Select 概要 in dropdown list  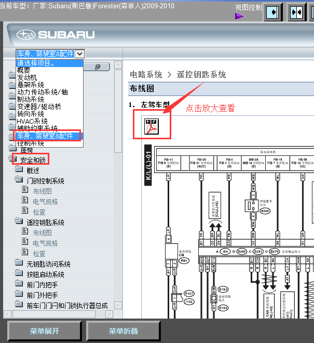(x=50, y=70)
